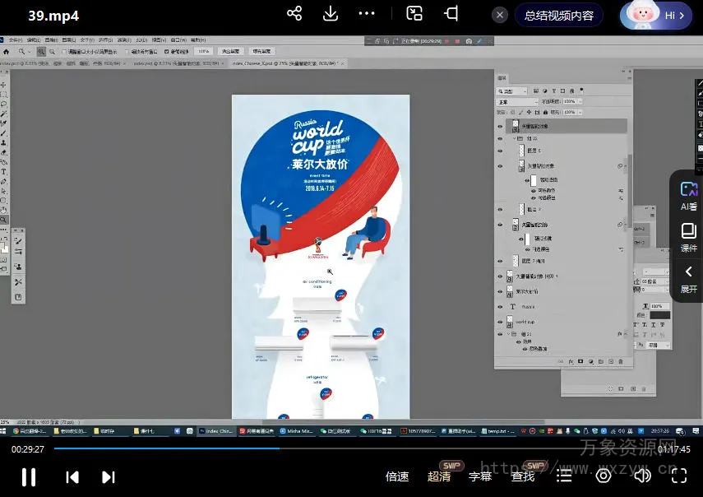Toggle visibility of the world cup layer

coord(500,322)
